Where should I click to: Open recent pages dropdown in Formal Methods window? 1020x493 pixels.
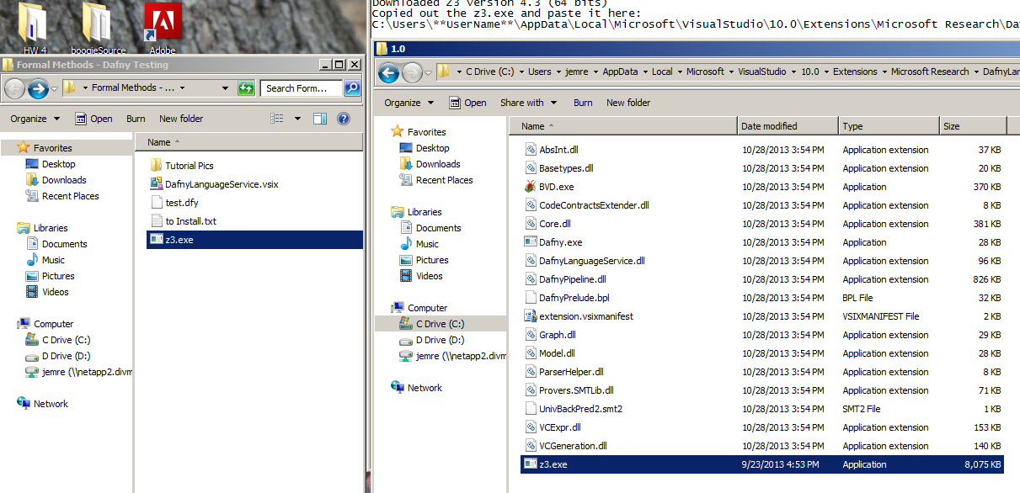(55, 87)
